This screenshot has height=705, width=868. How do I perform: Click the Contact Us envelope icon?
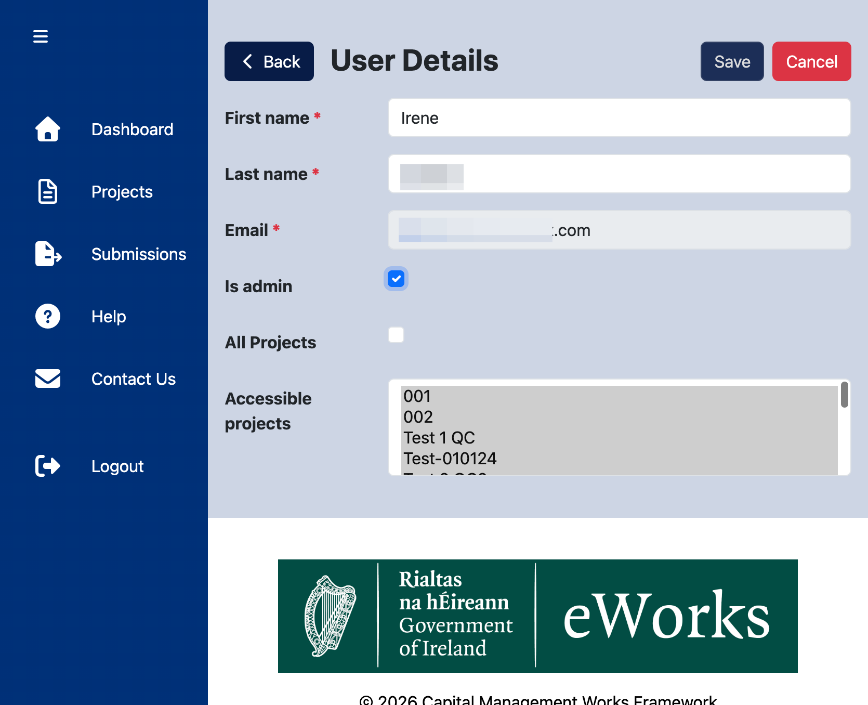coord(48,378)
